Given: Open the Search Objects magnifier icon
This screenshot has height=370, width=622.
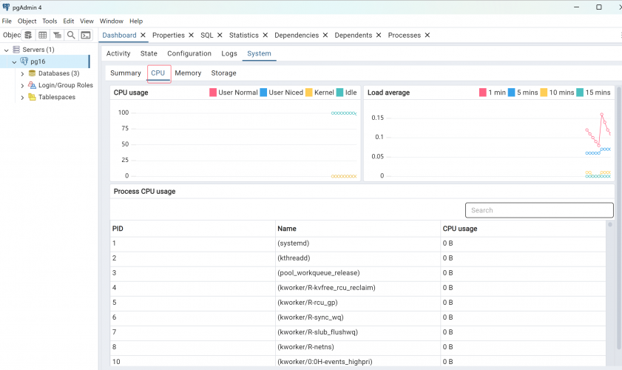Looking at the screenshot, I should [71, 35].
